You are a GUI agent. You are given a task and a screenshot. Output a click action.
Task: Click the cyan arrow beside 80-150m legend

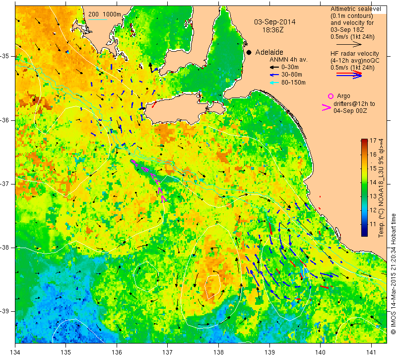point(274,83)
